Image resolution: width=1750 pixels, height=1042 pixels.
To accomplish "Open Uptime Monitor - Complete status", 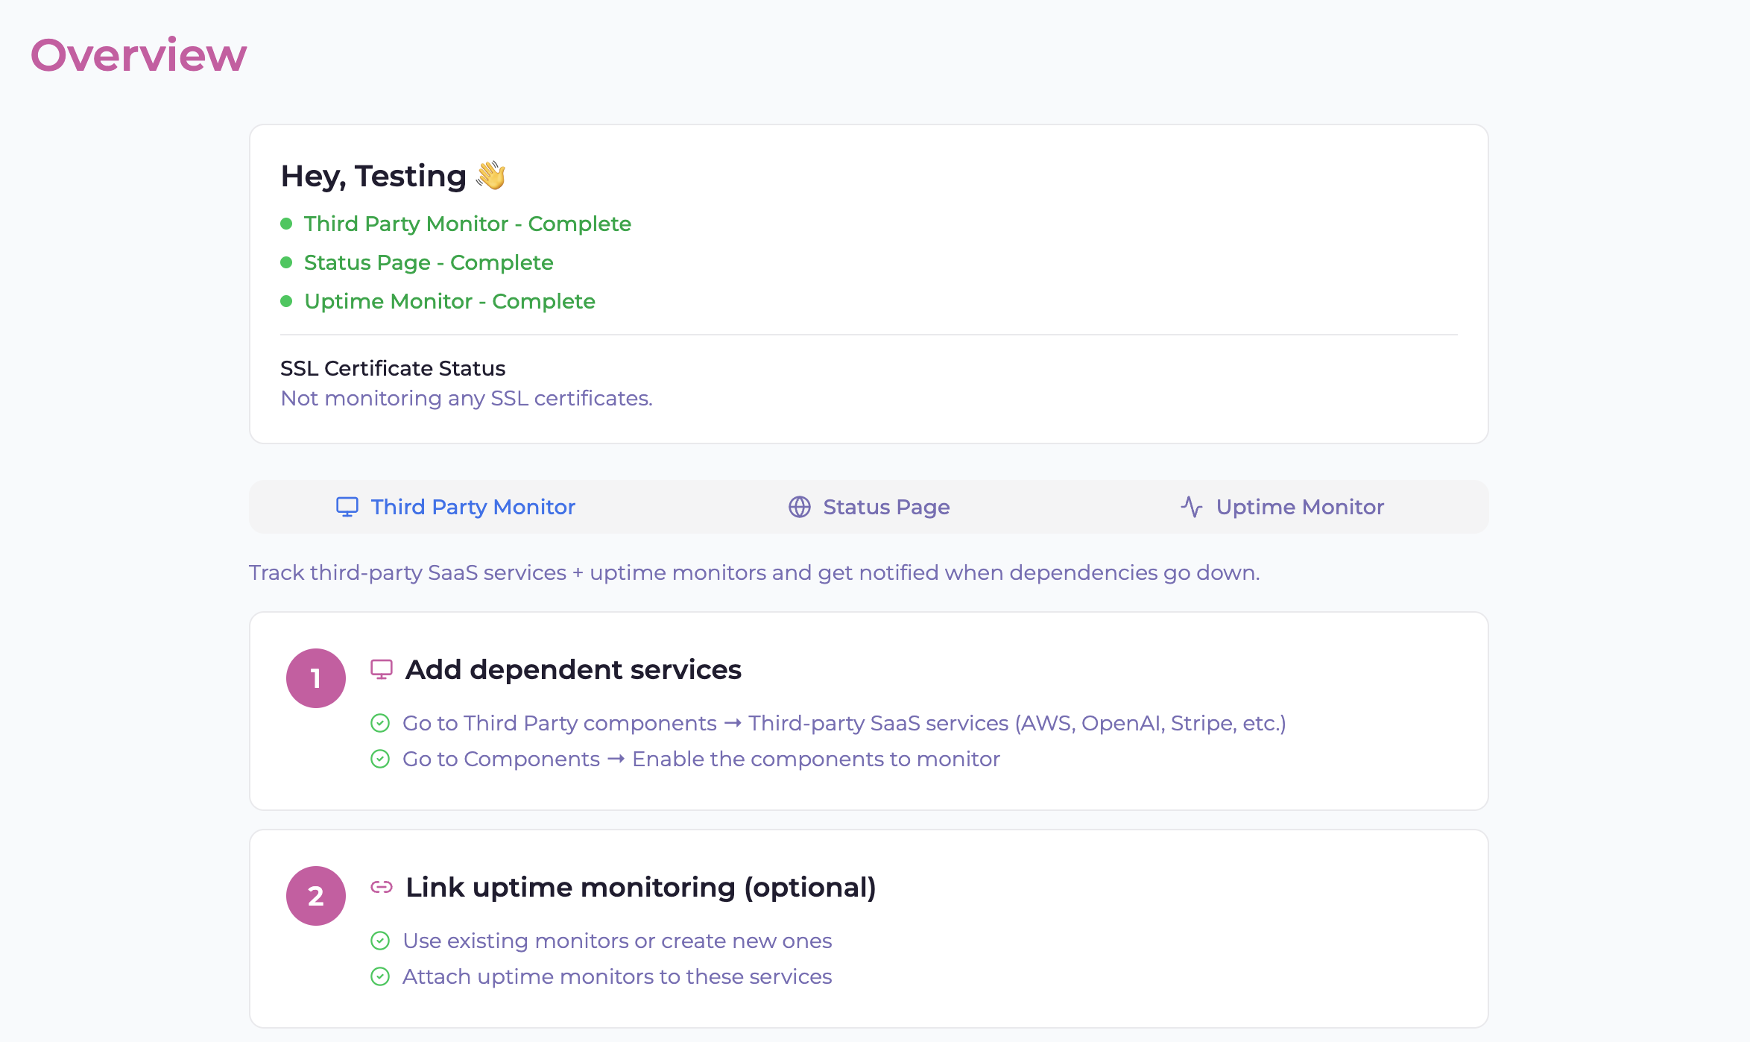I will pos(449,301).
